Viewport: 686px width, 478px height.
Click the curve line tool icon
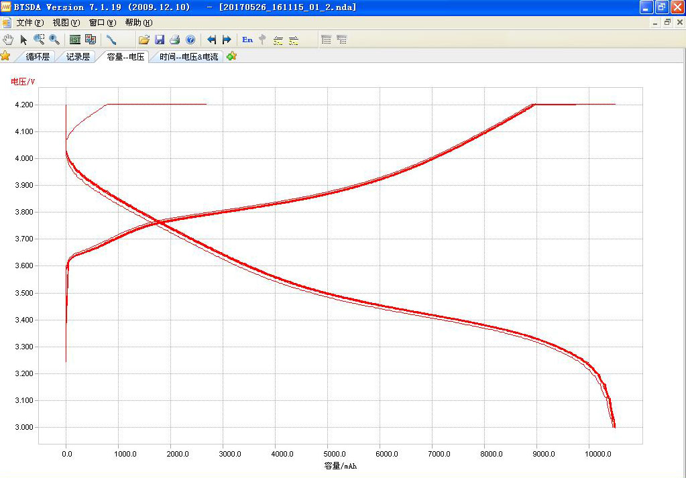pos(111,40)
